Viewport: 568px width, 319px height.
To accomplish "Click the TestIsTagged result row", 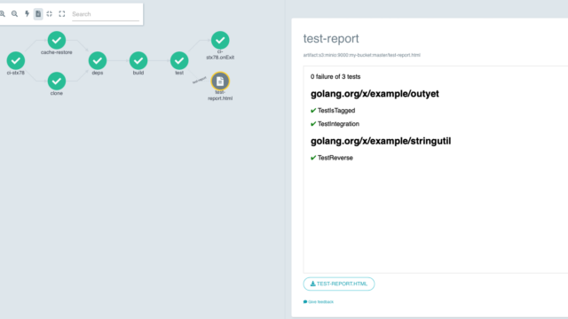I will pyautogui.click(x=333, y=111).
